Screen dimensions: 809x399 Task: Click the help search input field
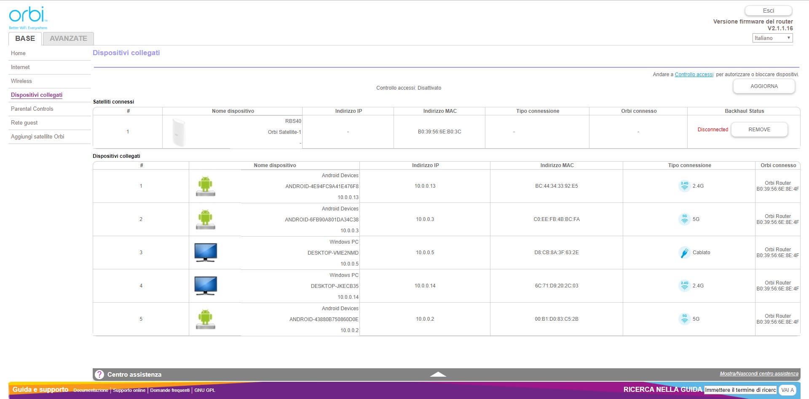pyautogui.click(x=740, y=390)
